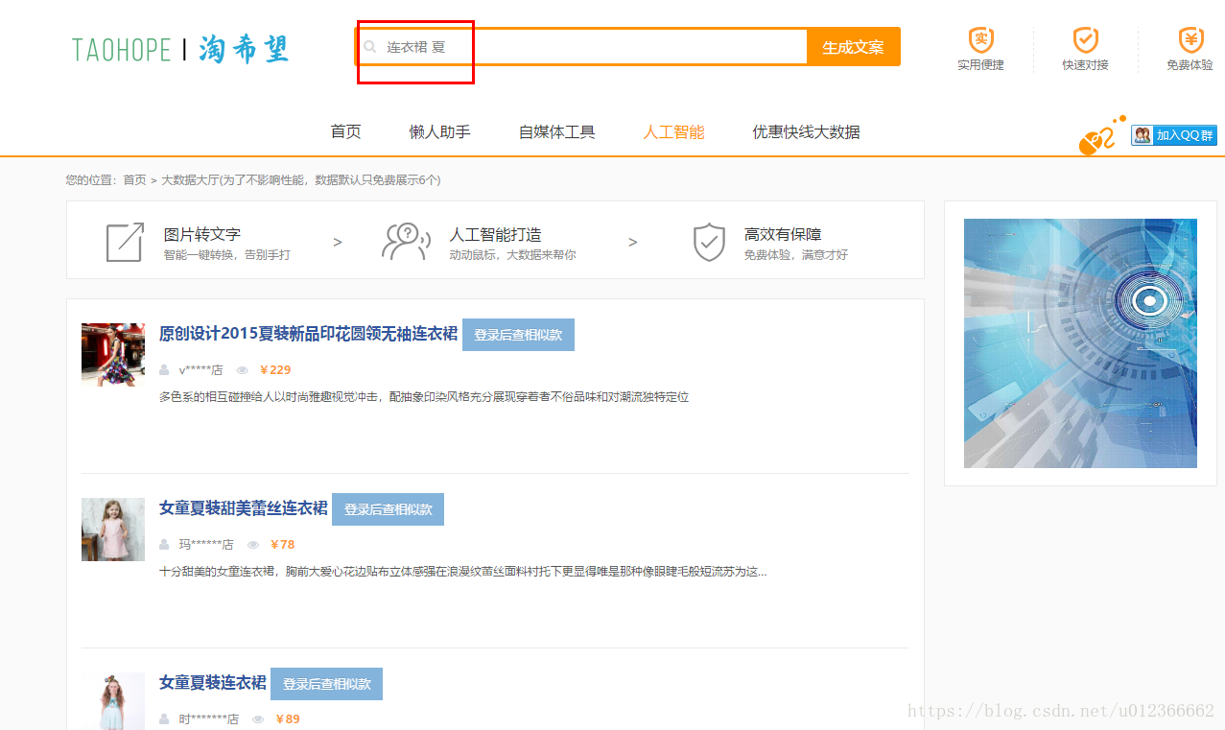The image size is (1225, 730).
Task: Click the 人工智能打造 heading text
Action: [x=495, y=234]
